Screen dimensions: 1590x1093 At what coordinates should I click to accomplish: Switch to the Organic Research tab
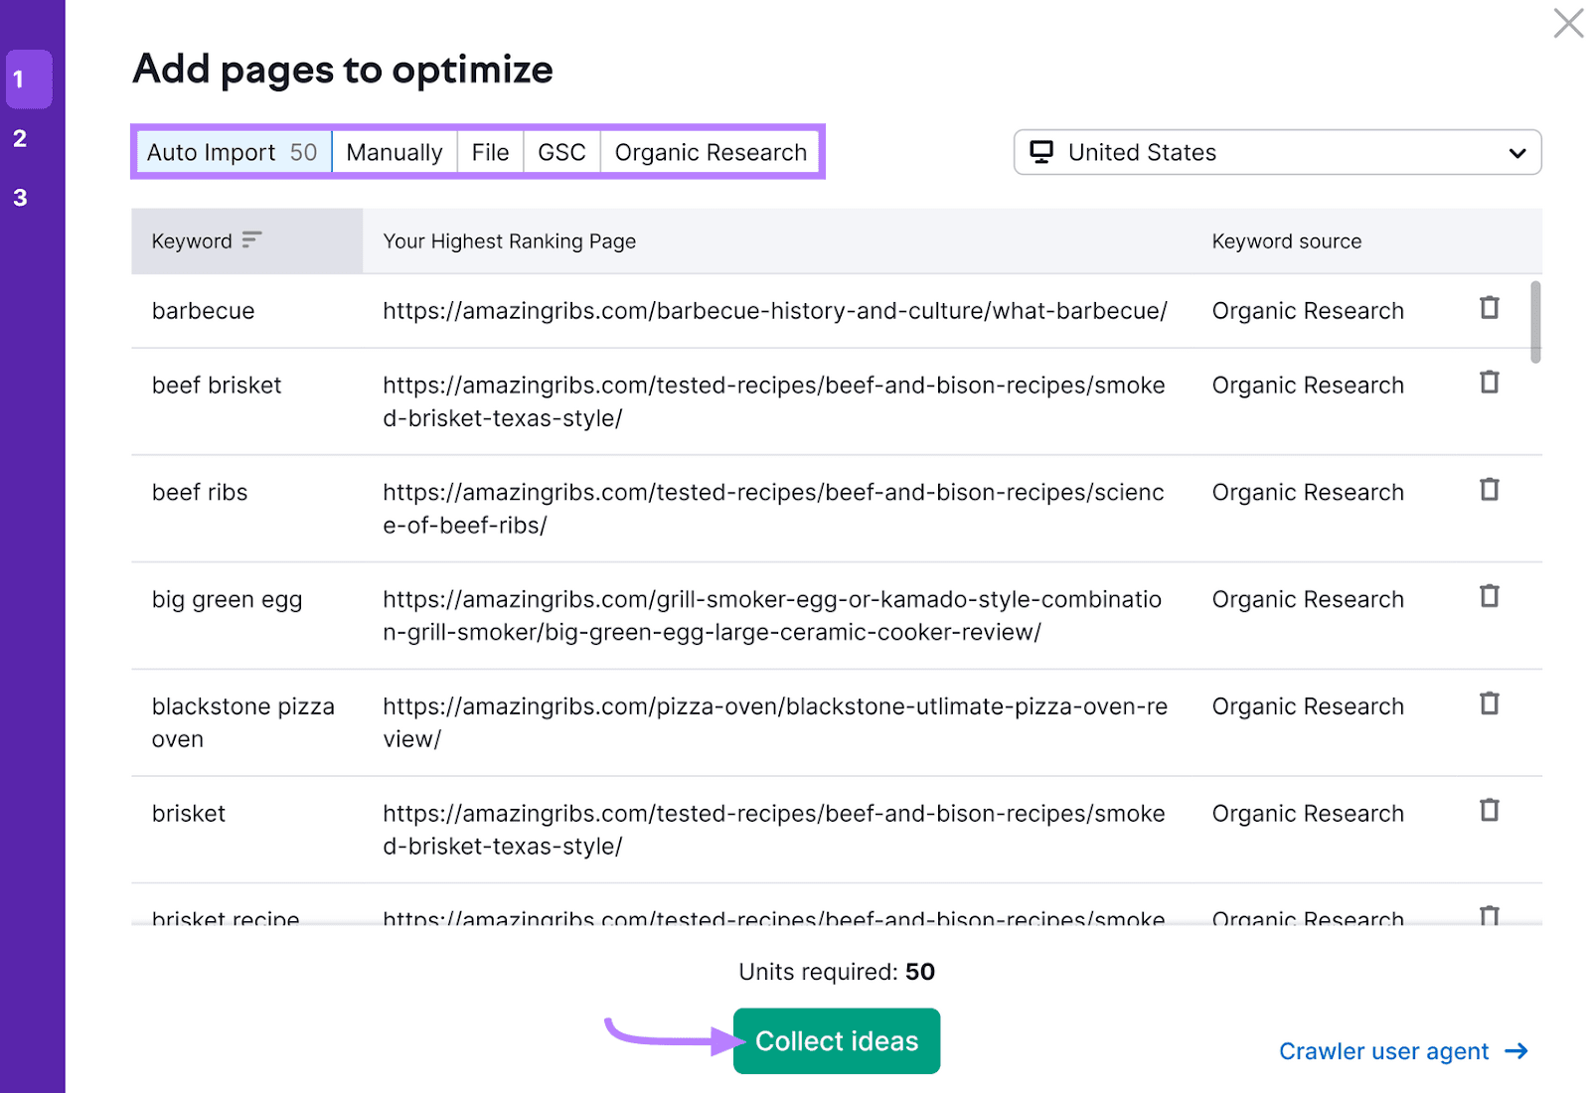[x=710, y=152]
